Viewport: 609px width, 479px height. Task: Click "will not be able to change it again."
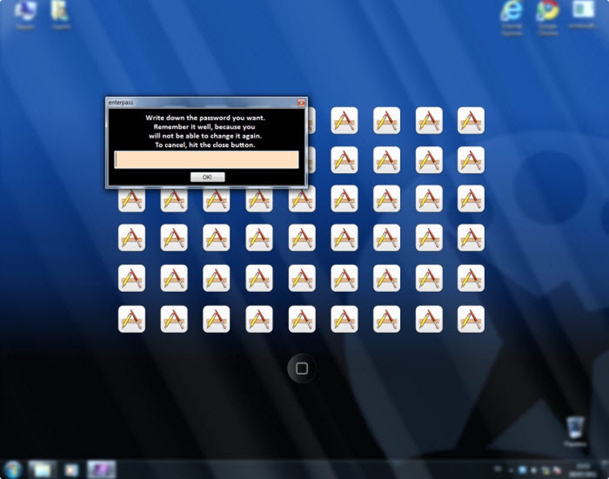coord(205,136)
